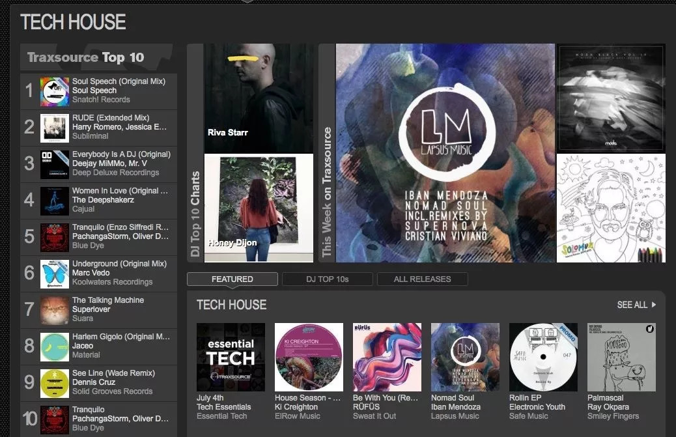This screenshot has height=437, width=676.
Task: Click the Traxsource Top 10 heading
Action: point(86,57)
